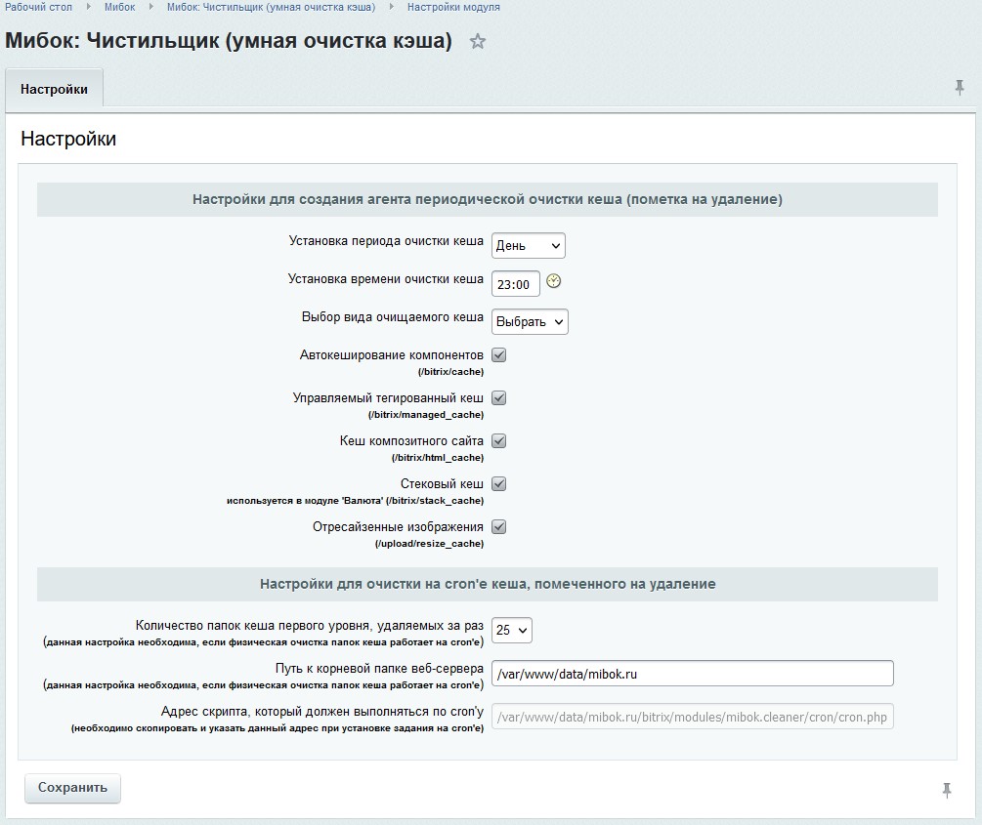
Task: Select the 'Настройки' tab
Action: pos(54,90)
